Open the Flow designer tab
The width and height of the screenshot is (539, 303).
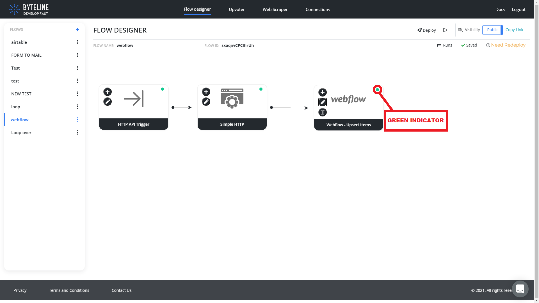[197, 9]
